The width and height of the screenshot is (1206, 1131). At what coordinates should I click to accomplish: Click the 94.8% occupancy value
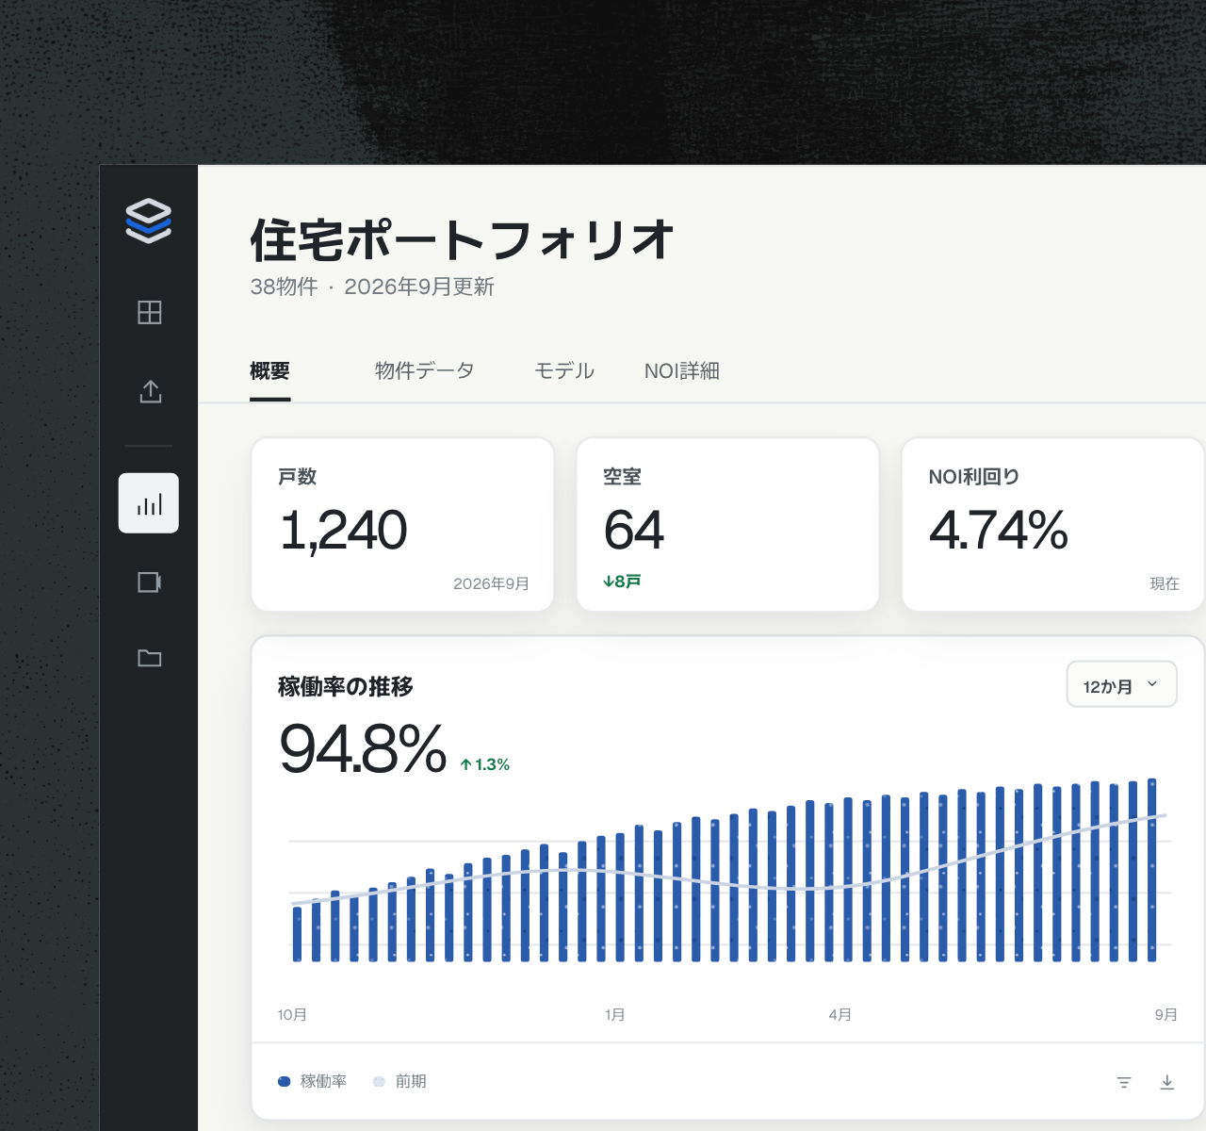click(363, 748)
